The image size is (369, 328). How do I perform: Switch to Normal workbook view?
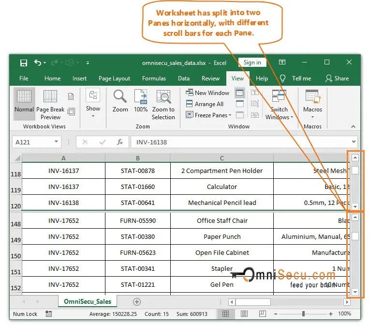[24, 101]
